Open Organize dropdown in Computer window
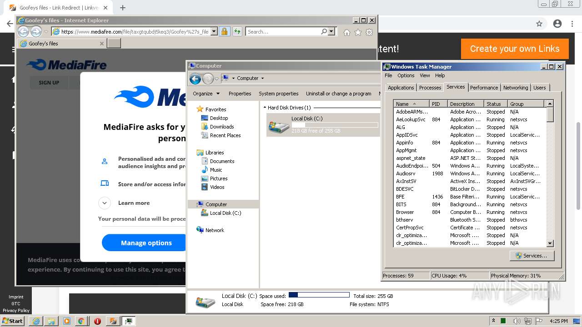The height and width of the screenshot is (327, 582). 206,94
